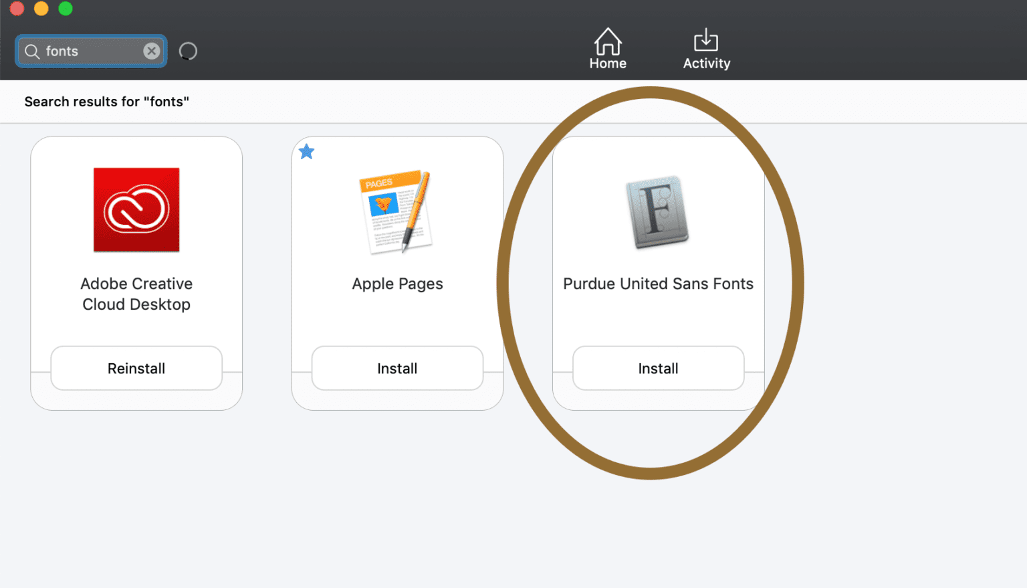The width and height of the screenshot is (1027, 588).
Task: Click the Purdue United Sans Fonts icon
Action: [657, 213]
